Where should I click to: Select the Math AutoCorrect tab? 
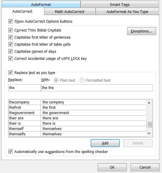coord(70,11)
